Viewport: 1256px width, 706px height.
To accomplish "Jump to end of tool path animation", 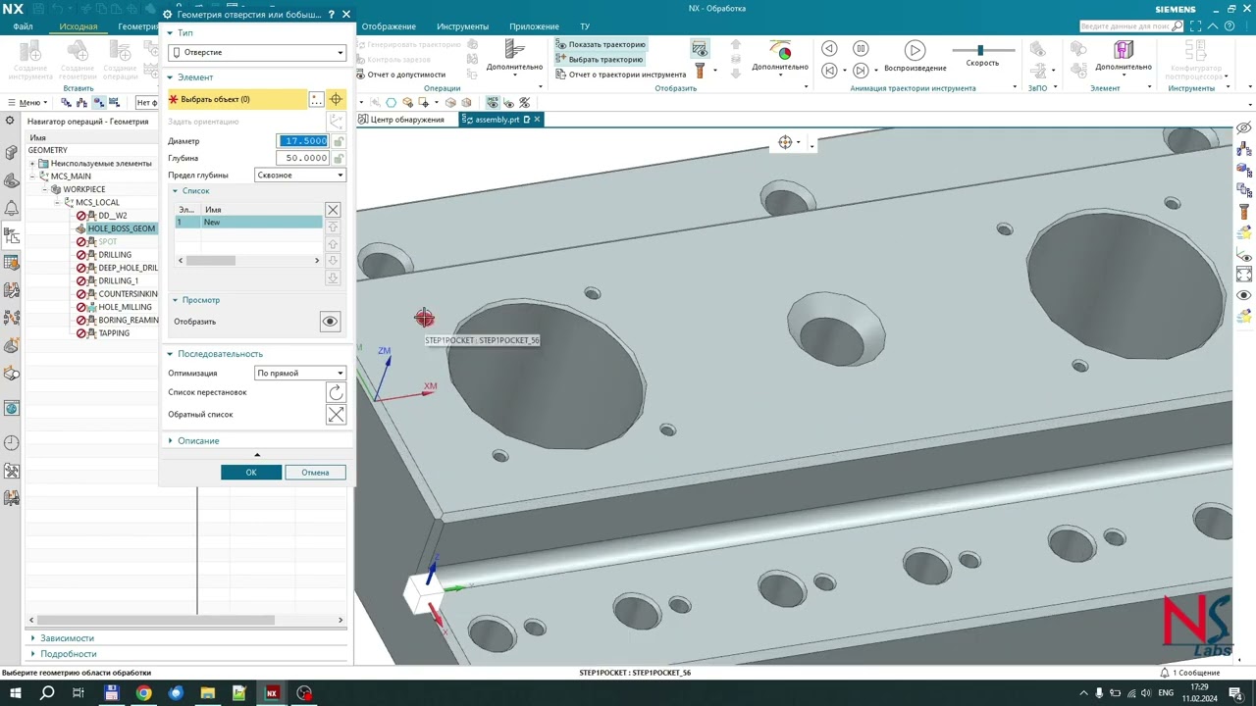I will [x=861, y=70].
